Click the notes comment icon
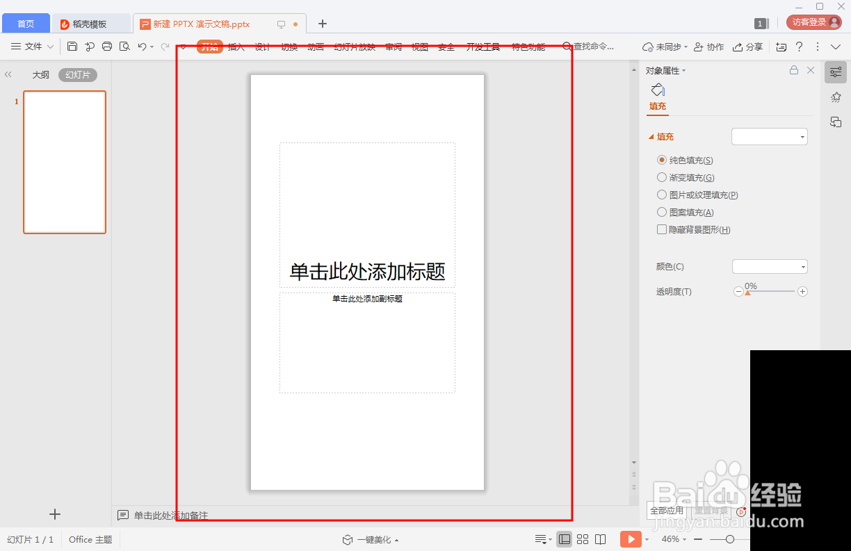This screenshot has width=851, height=551. pyautogui.click(x=123, y=515)
